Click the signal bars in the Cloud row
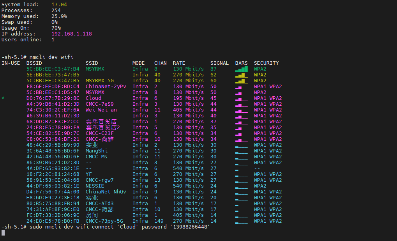 point(241,98)
